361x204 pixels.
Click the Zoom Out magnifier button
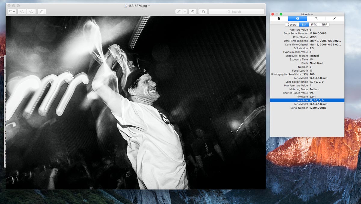[22, 11]
